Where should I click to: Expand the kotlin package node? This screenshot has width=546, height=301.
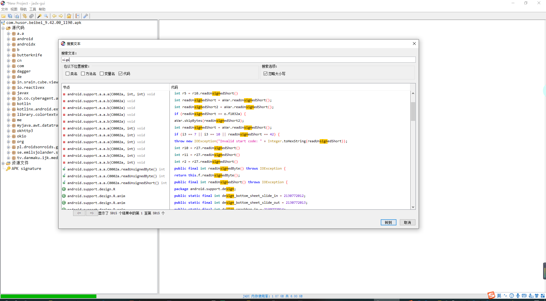[x=9, y=104]
